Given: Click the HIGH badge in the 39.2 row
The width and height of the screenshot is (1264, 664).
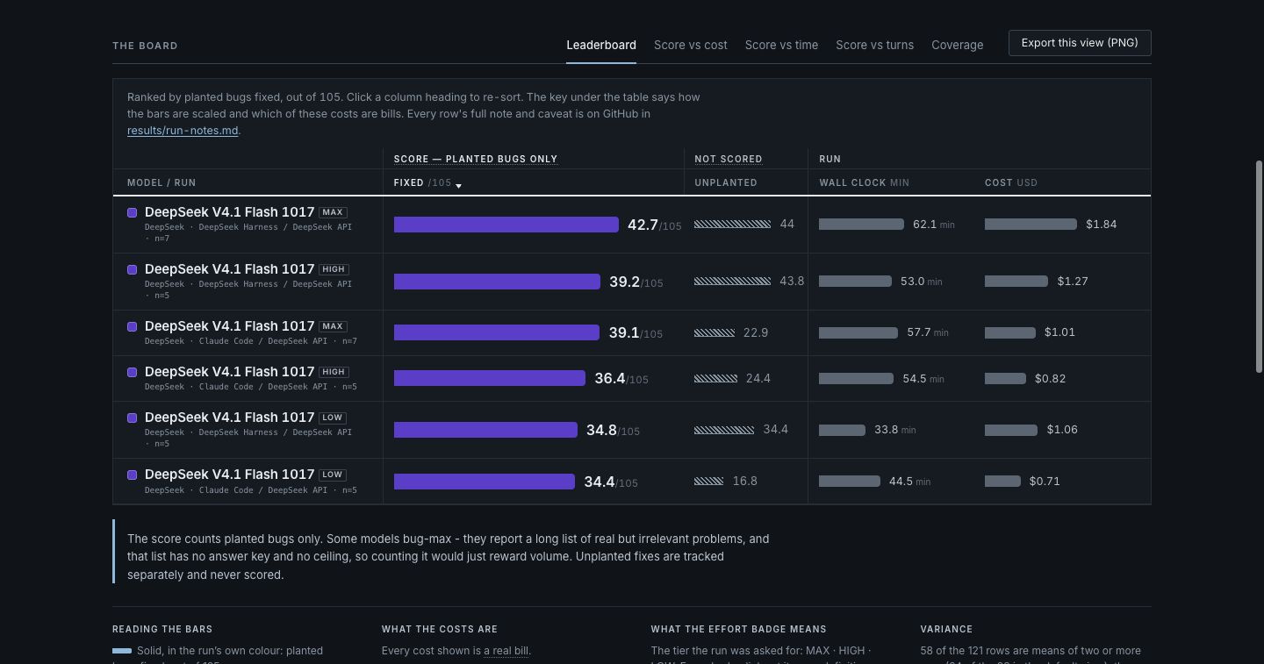Looking at the screenshot, I should (334, 269).
